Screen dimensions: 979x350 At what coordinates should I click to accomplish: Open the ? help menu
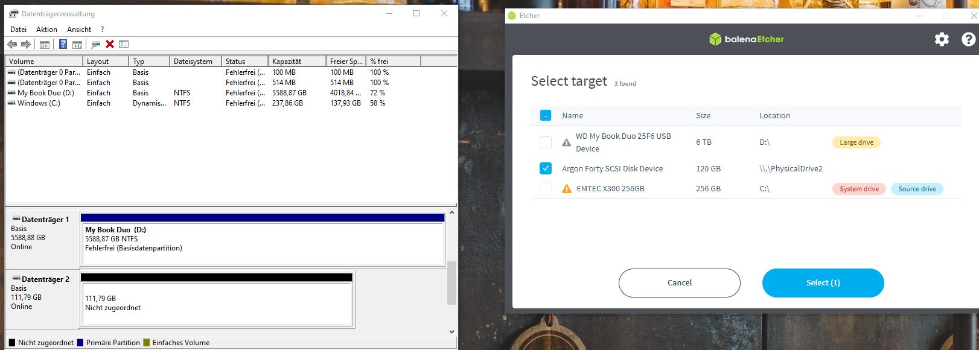coord(102,29)
